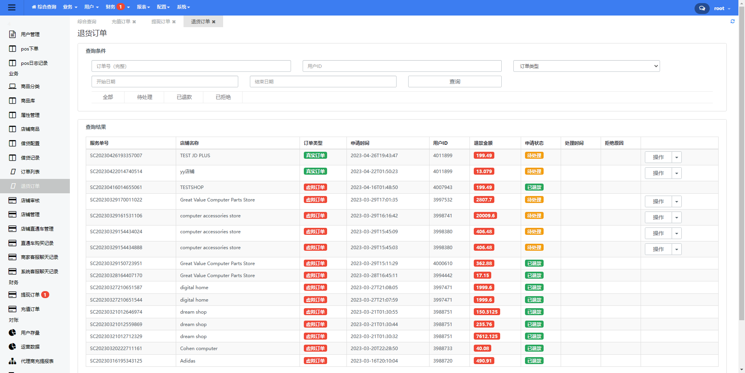Viewport: 745px width, 373px height.
Task: Filter results by 待处理 tab
Action: pos(144,97)
